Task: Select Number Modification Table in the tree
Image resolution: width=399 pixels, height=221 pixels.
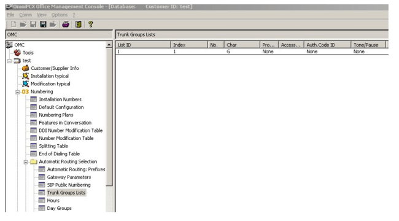Action: 66,138
